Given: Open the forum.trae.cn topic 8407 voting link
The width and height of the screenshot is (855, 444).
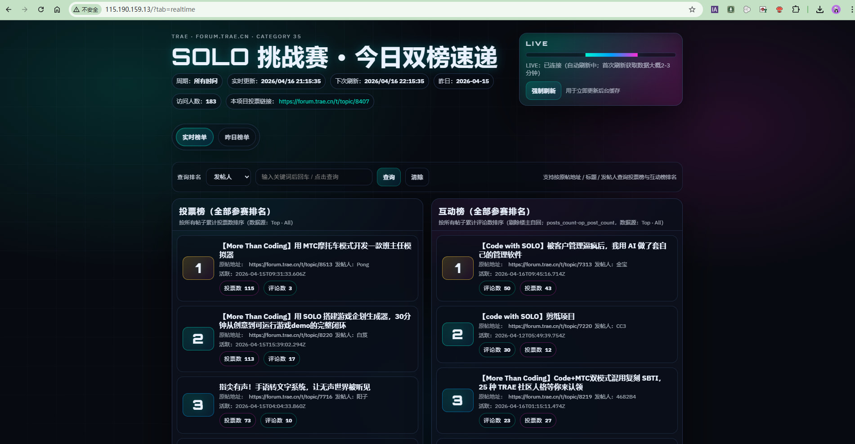Looking at the screenshot, I should tap(324, 102).
